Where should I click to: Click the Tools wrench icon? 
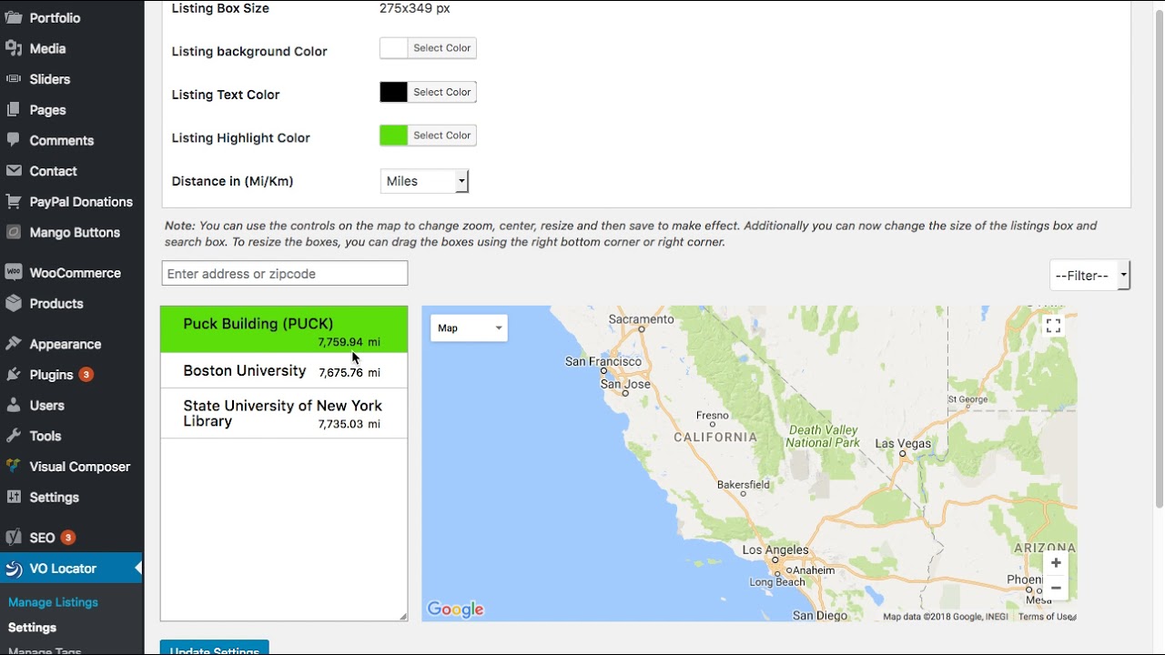tap(14, 436)
